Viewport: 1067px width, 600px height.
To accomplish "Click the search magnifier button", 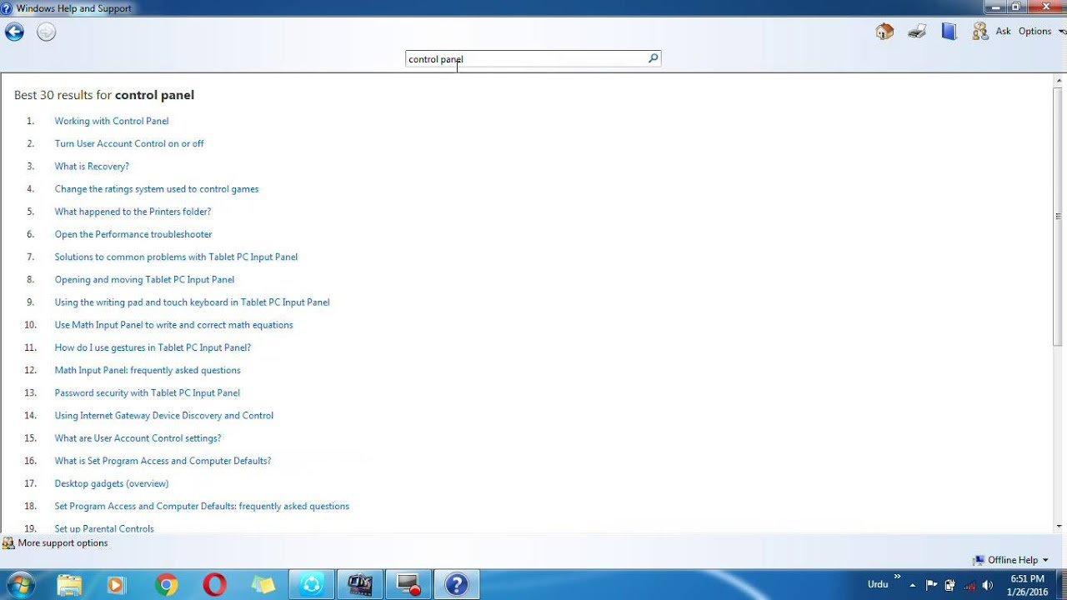I will 653,58.
